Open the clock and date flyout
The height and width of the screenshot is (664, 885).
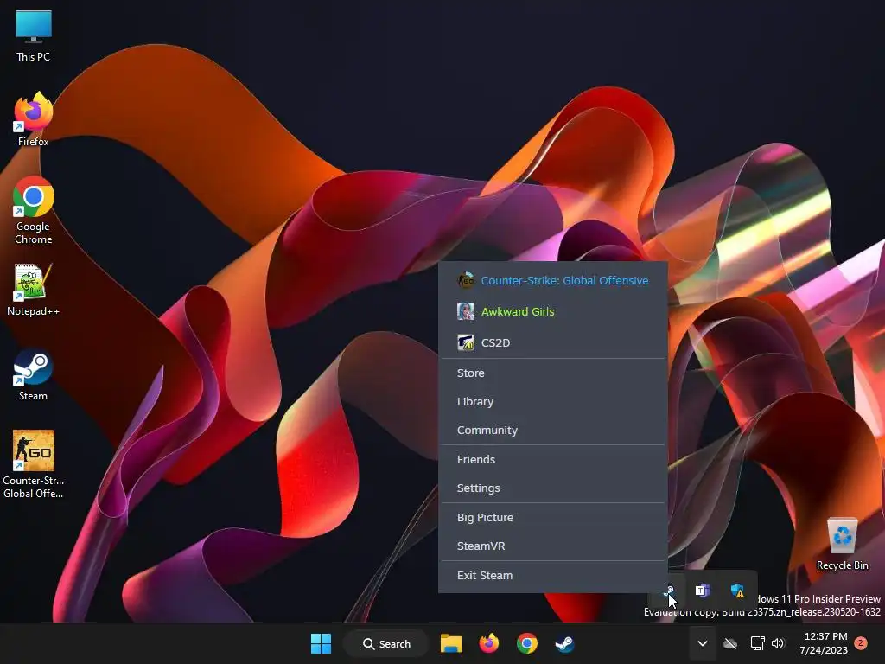point(824,643)
